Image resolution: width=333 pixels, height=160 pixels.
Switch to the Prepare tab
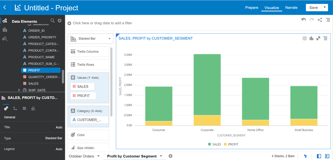click(x=252, y=8)
